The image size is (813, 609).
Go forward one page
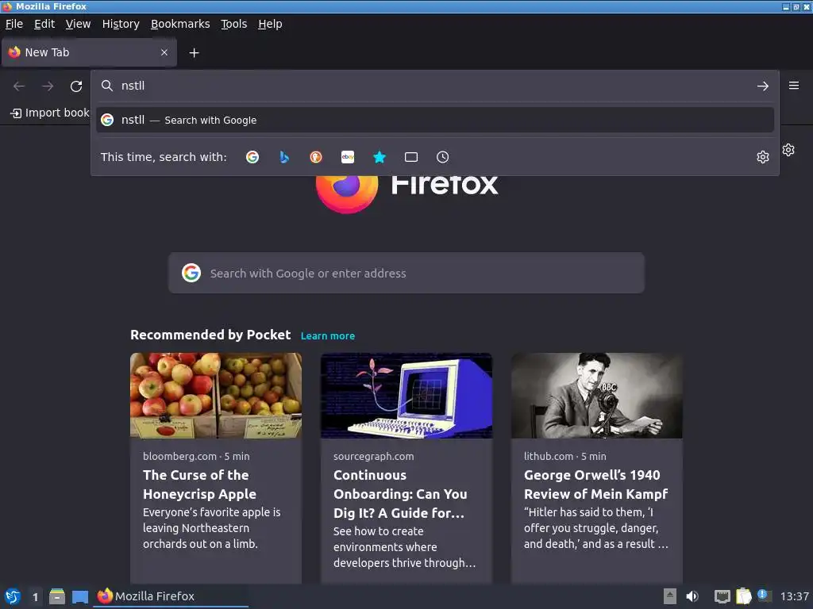click(x=48, y=86)
